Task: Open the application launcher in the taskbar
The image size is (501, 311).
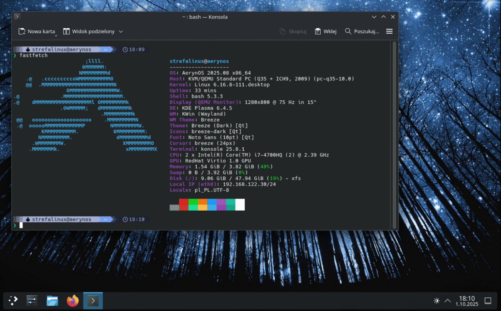Action: pos(12,300)
